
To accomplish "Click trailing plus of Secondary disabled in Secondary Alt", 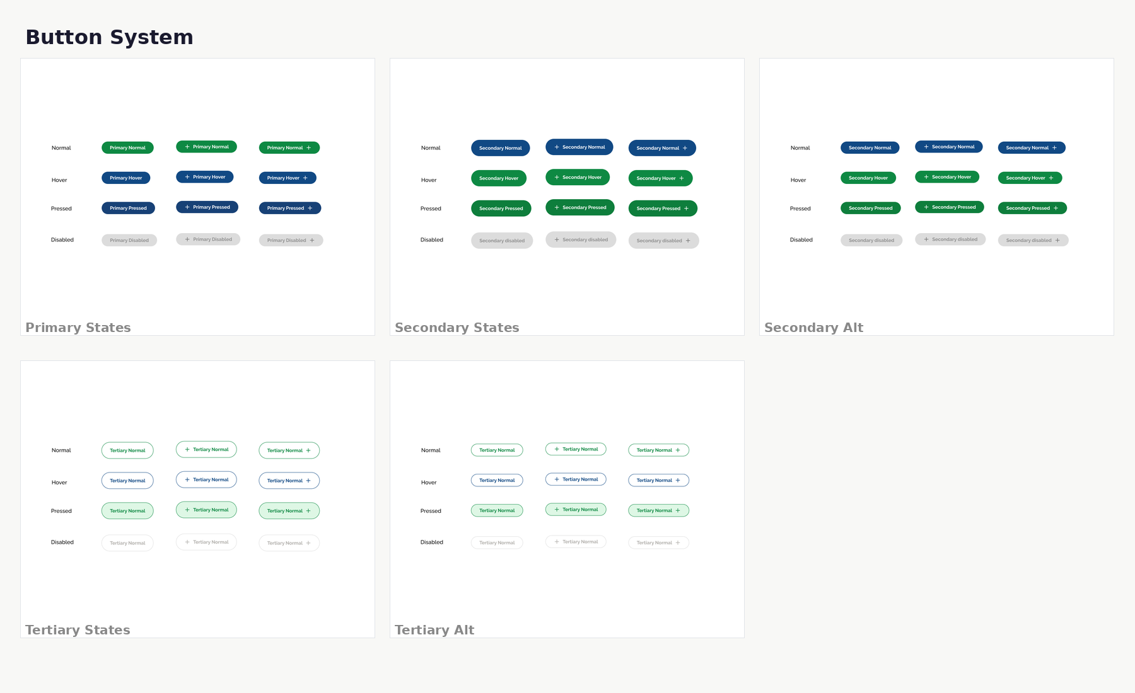I will tap(1057, 240).
